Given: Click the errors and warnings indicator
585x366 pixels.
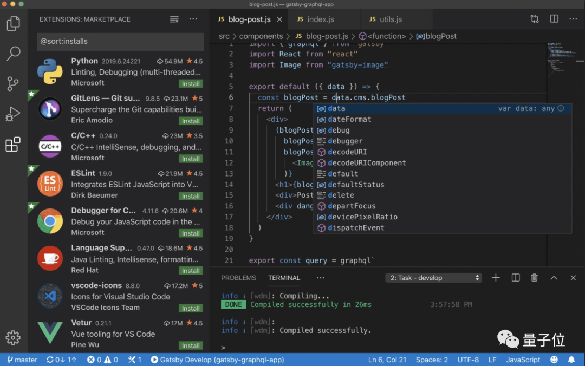Looking at the screenshot, I should click(x=102, y=360).
